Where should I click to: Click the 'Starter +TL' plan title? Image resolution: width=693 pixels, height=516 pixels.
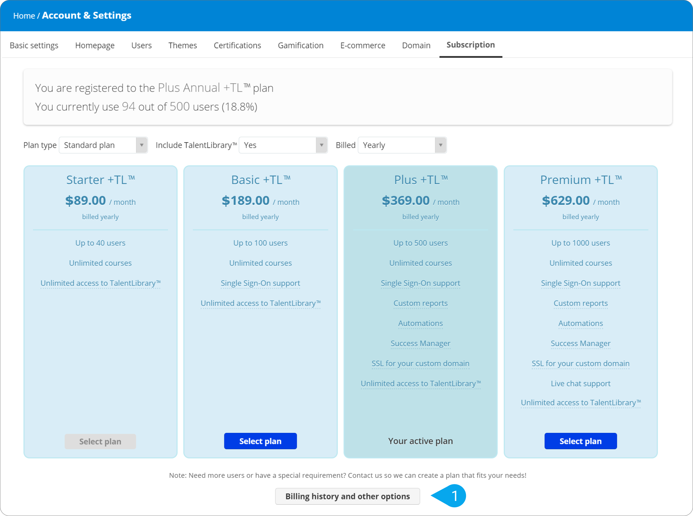click(x=101, y=180)
